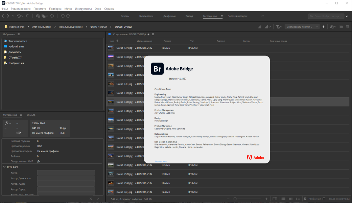Open the Просмотр menu
The height and width of the screenshot is (203, 352).
coord(40,9)
